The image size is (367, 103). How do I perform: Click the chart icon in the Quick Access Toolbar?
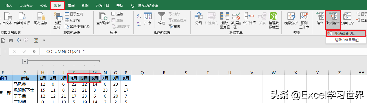(36, 40)
